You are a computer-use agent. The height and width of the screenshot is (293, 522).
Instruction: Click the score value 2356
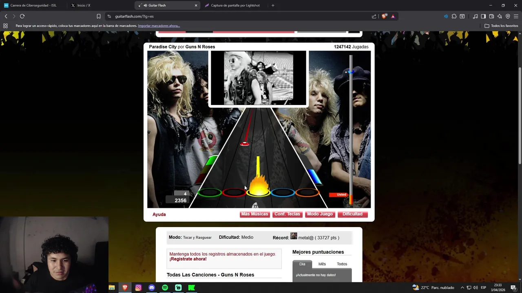click(x=180, y=201)
